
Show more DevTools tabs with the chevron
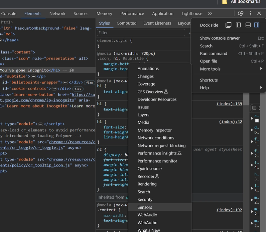pyautogui.click(x=210, y=13)
